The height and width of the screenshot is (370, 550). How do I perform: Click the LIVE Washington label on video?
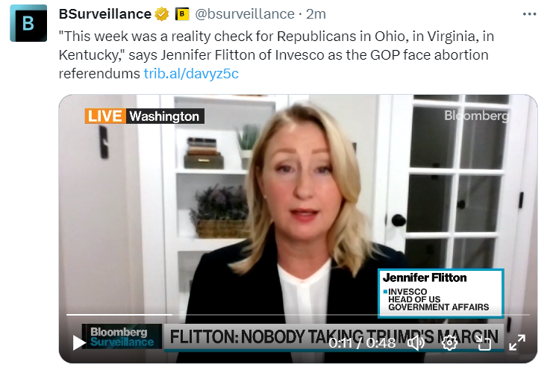pyautogui.click(x=145, y=116)
